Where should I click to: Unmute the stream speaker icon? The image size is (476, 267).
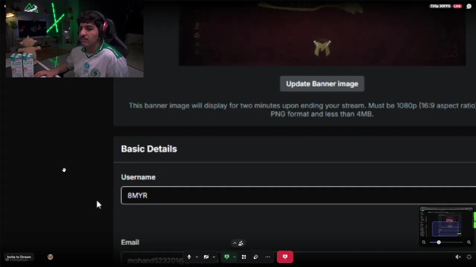pos(458,257)
